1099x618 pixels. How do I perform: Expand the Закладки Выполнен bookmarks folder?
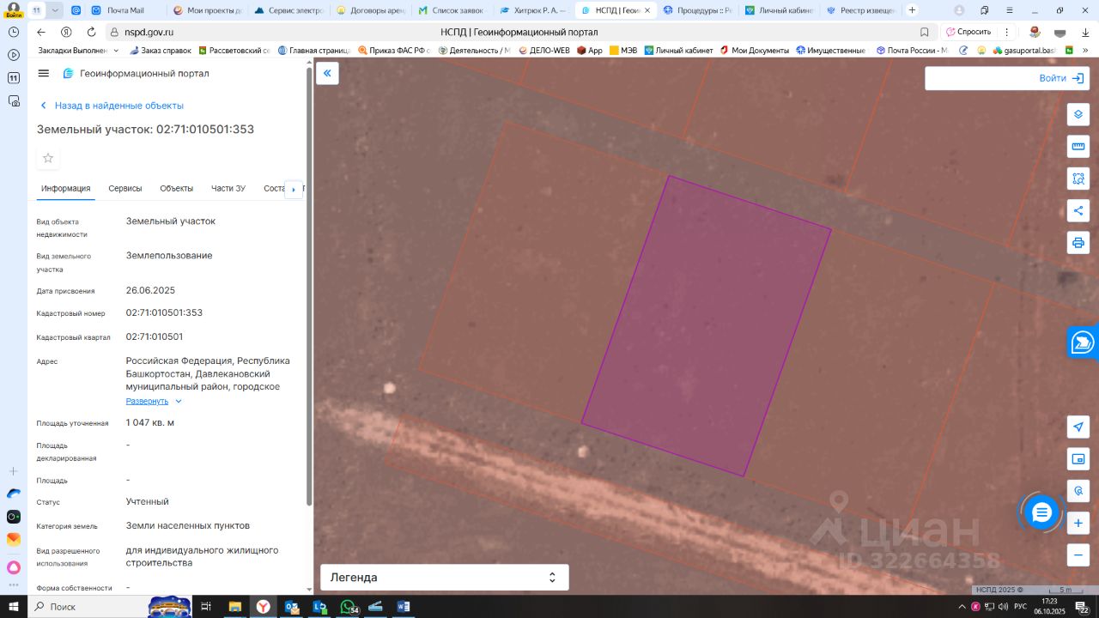(78, 51)
